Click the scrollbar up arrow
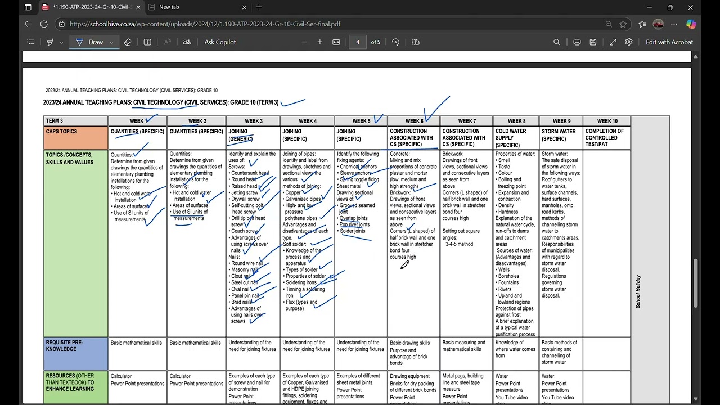Viewport: 720px width, 405px height. tap(696, 57)
